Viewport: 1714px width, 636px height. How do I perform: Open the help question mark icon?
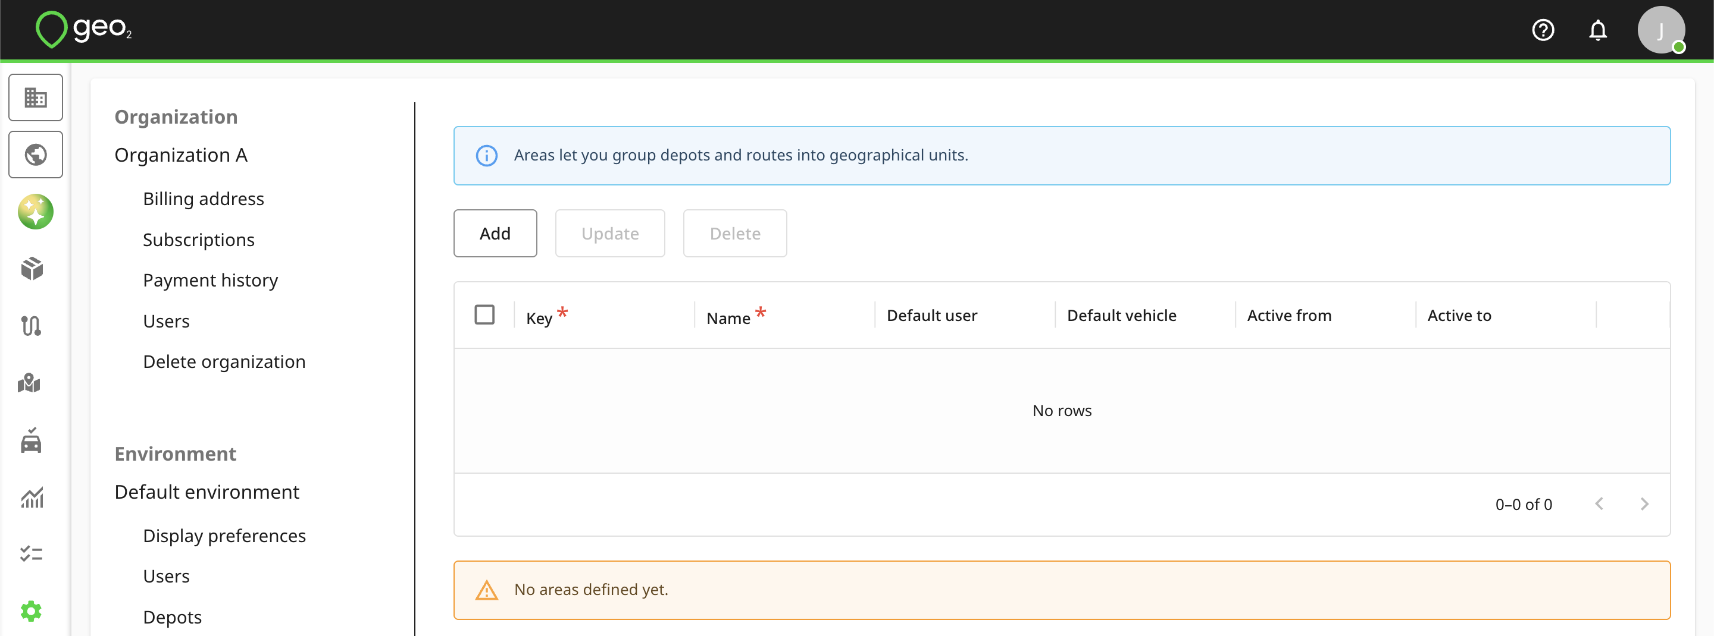pos(1543,30)
